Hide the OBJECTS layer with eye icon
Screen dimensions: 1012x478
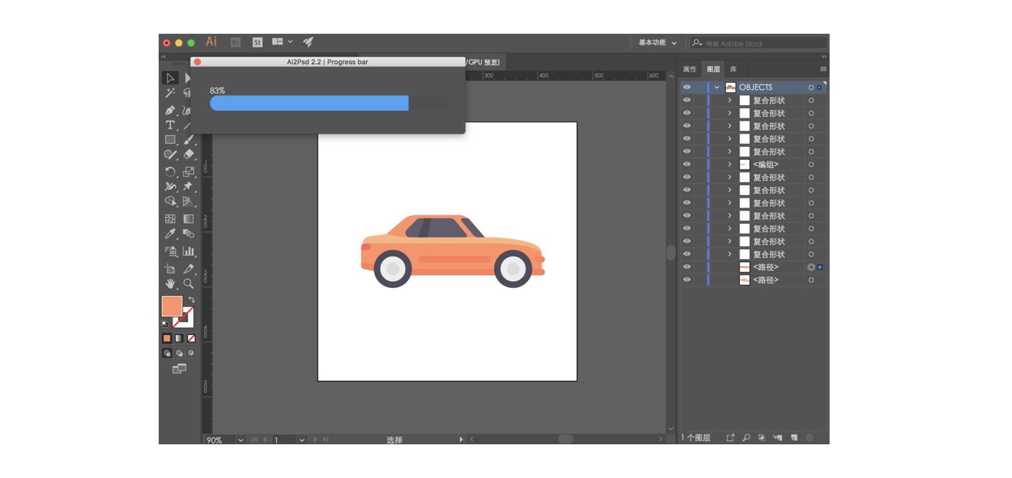tap(687, 87)
